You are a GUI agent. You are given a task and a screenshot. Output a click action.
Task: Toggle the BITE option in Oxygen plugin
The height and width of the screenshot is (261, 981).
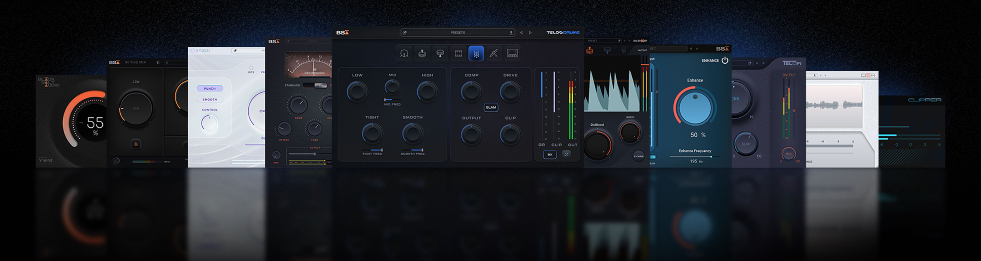point(251,68)
